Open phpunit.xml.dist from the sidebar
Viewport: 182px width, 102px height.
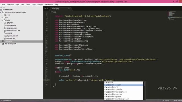(12, 36)
